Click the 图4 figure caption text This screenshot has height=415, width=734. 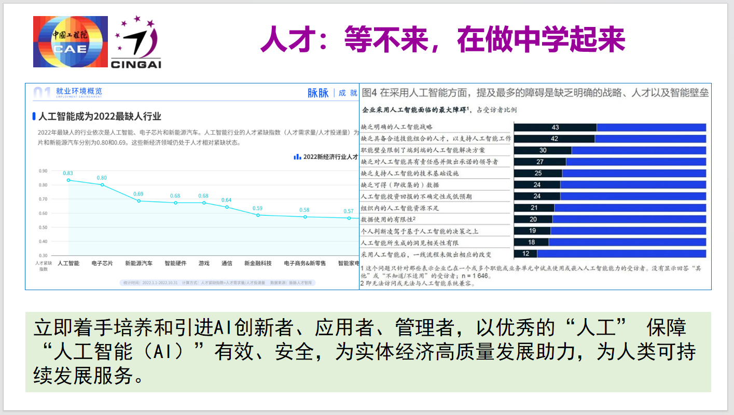click(x=535, y=93)
